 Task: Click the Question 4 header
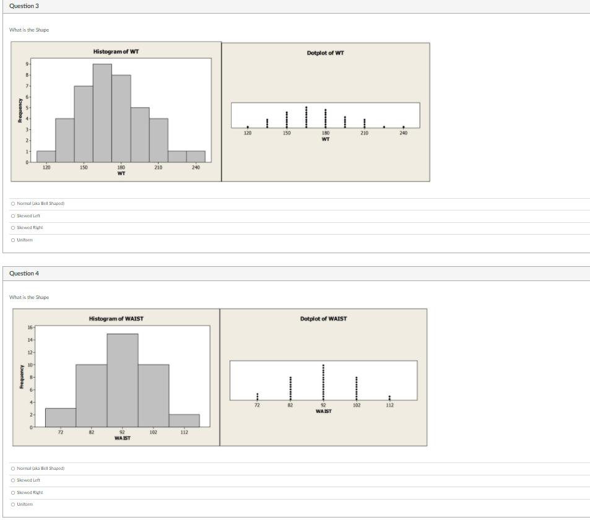25,273
